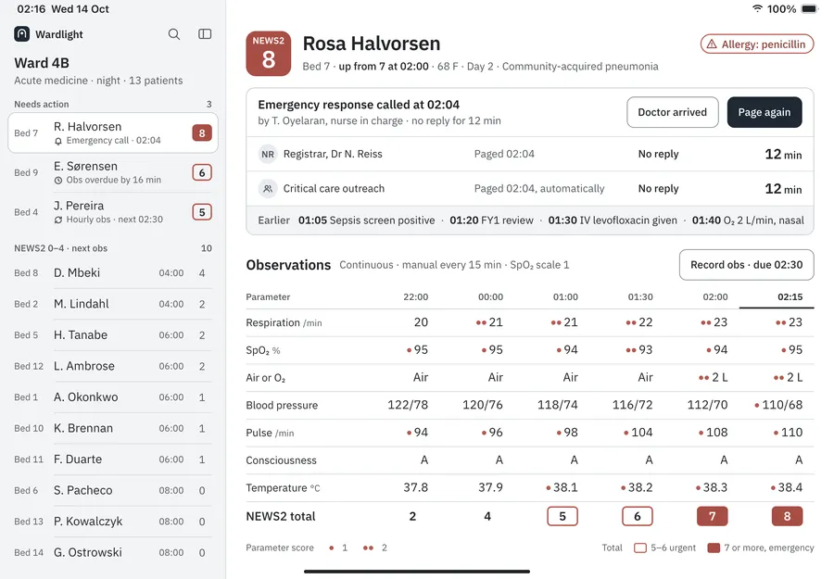Viewport: 834px width, 579px height.
Task: Open the ward search icon
Action: (x=174, y=34)
